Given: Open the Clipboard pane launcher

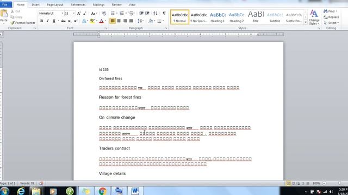Looking at the screenshot, I should point(35,28).
